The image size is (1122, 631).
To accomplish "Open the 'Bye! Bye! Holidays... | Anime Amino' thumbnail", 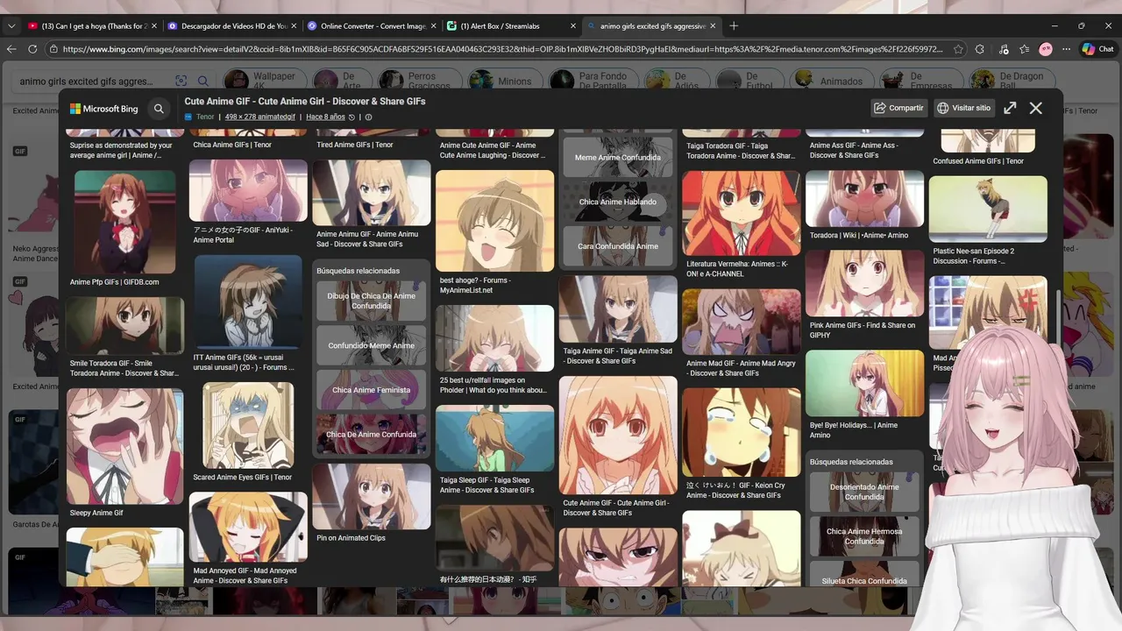I will (864, 383).
